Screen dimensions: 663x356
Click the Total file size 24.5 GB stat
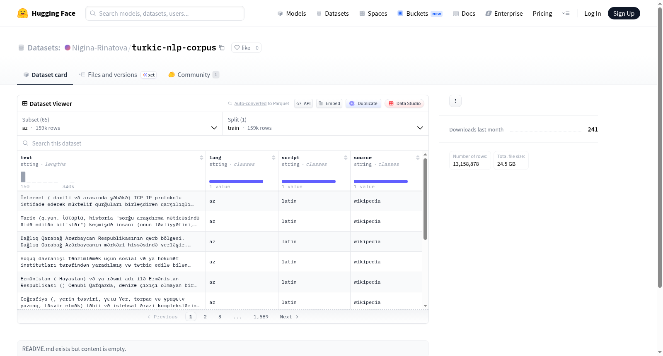pos(511,160)
